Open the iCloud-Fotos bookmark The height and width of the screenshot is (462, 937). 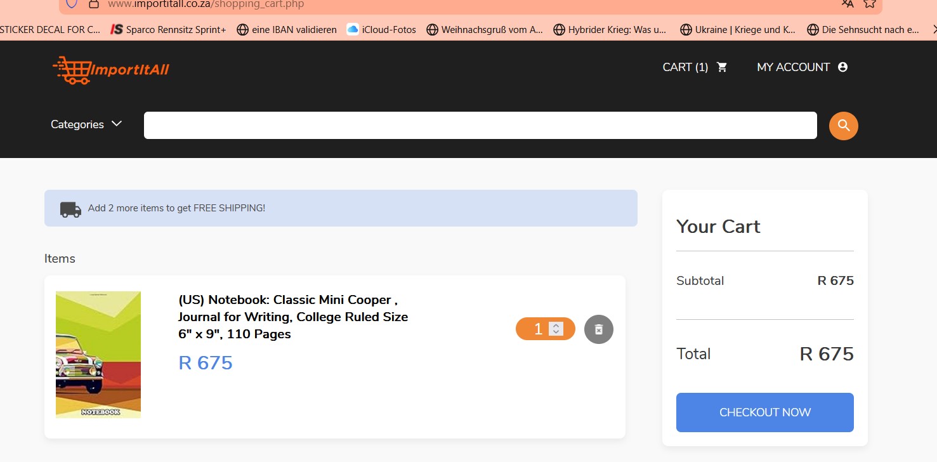coord(381,30)
